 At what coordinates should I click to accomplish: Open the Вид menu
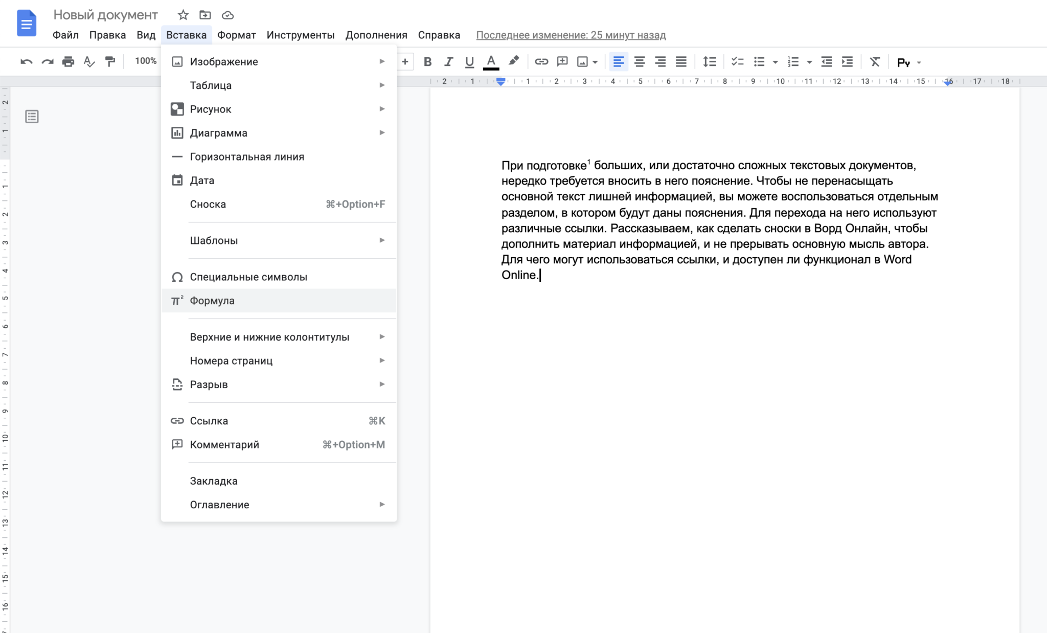(146, 35)
